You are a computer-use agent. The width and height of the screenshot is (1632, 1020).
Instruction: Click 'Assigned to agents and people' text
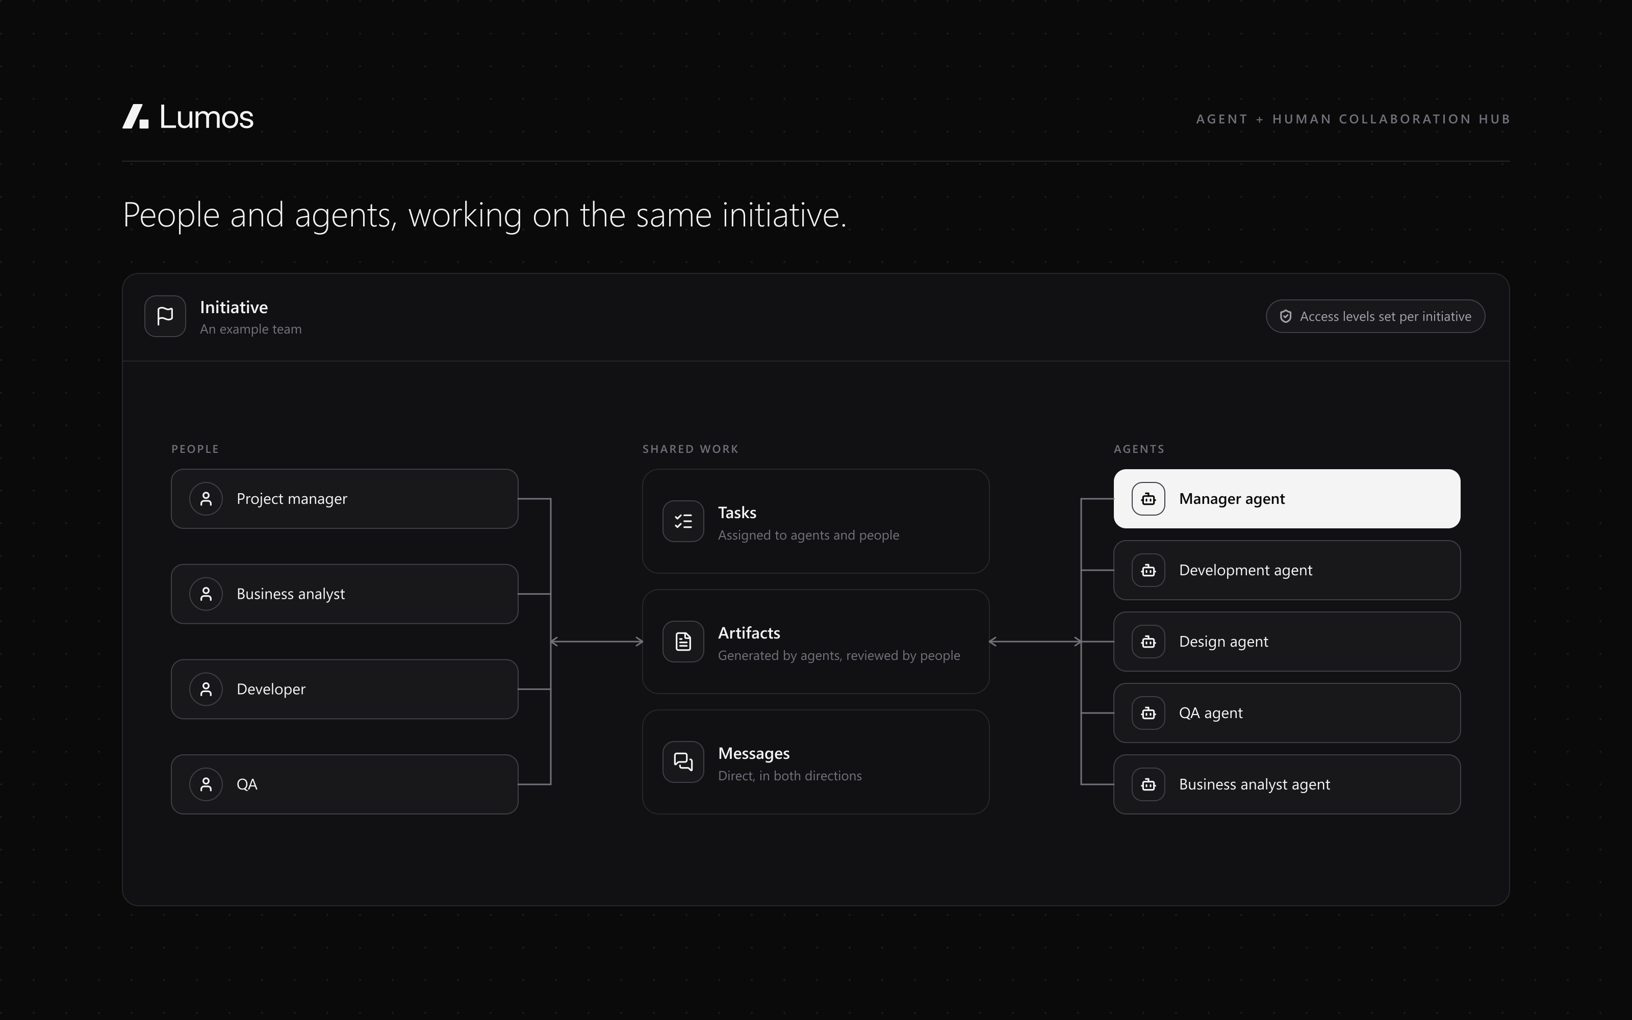(808, 535)
